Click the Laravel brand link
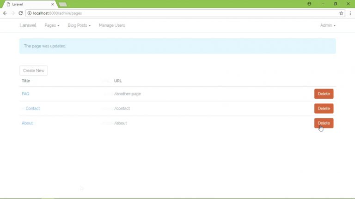 [x=28, y=25]
